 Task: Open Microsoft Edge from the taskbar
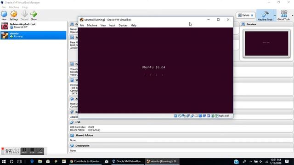click(32, 161)
